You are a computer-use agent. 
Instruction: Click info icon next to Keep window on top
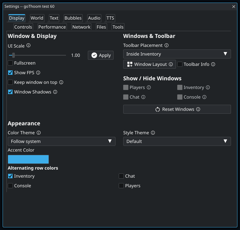(x=61, y=82)
